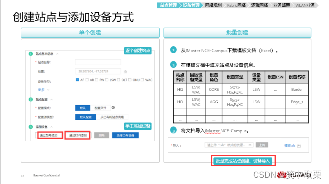
Task: Click the S5731-H24P4XC cell in the CORE row
Action: click(235, 89)
